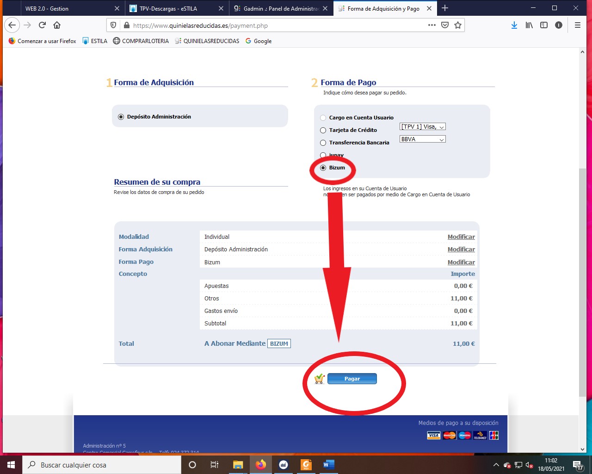Open the Firefox hamburger menu

click(578, 25)
